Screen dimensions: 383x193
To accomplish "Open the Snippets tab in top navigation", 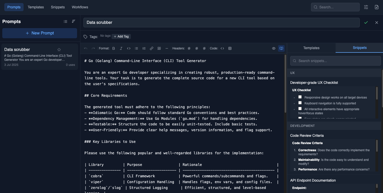I will point(58,7).
